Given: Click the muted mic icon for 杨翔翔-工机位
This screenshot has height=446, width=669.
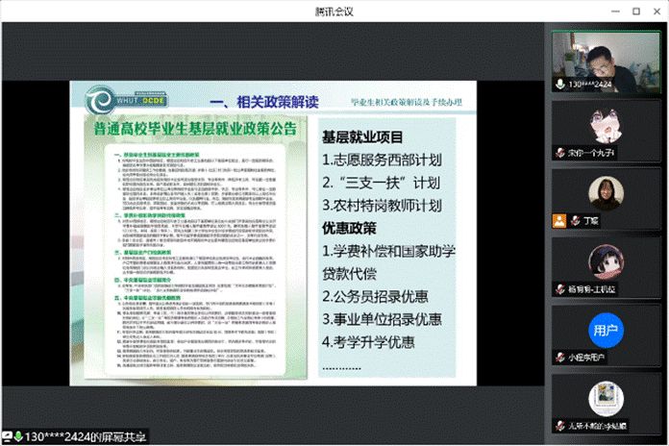Looking at the screenshot, I should pyautogui.click(x=560, y=288).
